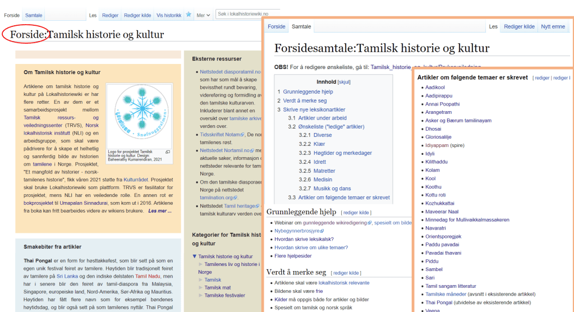Click the enlarge icon under the logo image
The image size is (574, 312).
167,152
